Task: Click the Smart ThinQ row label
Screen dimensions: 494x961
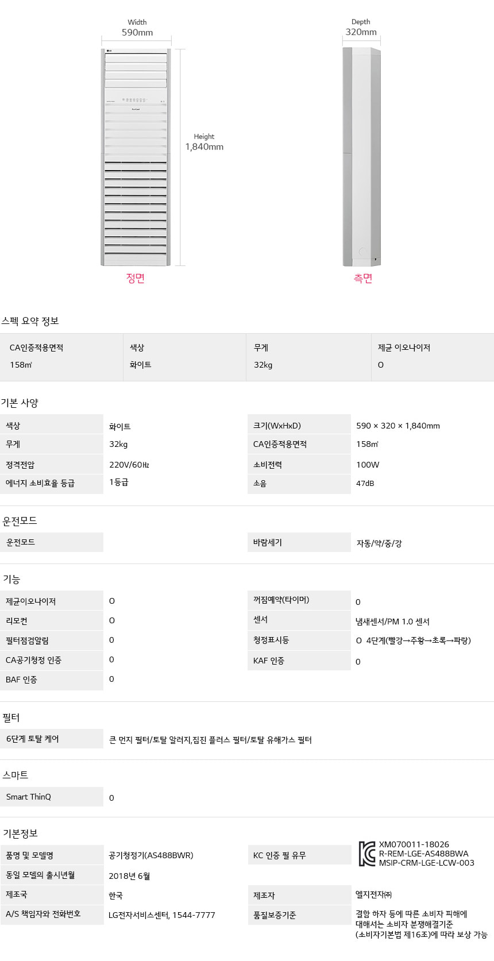Action: [x=29, y=797]
